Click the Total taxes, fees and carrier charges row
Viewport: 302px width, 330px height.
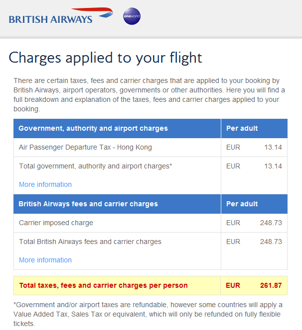pyautogui.click(x=151, y=285)
